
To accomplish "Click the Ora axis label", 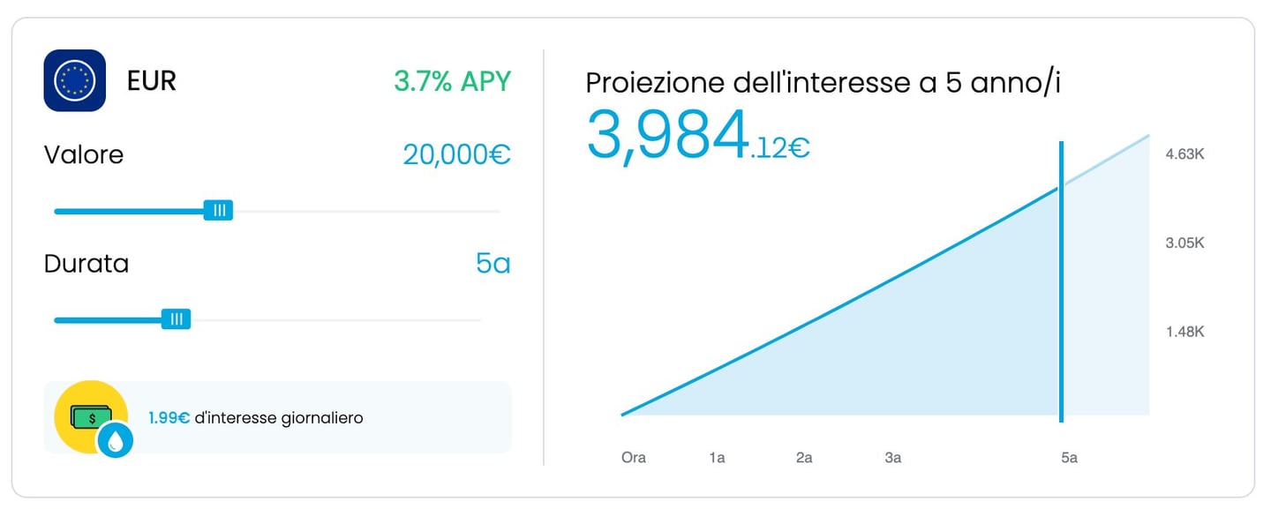I will [x=633, y=457].
